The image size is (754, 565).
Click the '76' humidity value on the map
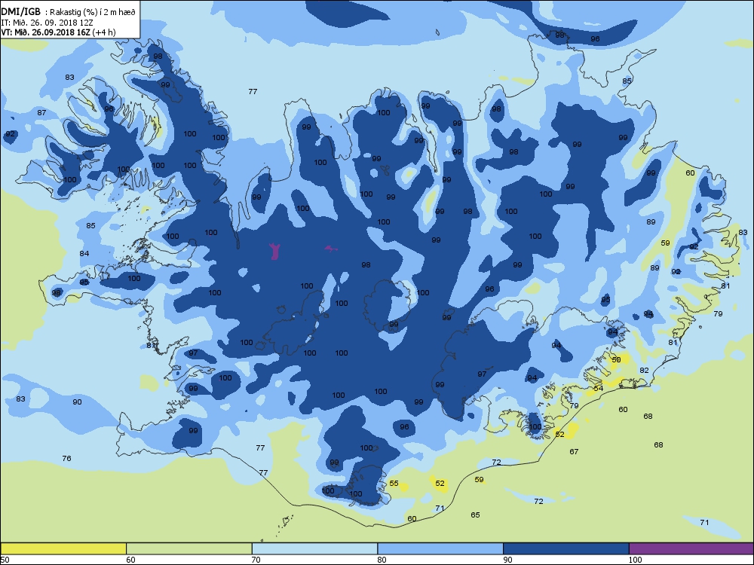[67, 458]
